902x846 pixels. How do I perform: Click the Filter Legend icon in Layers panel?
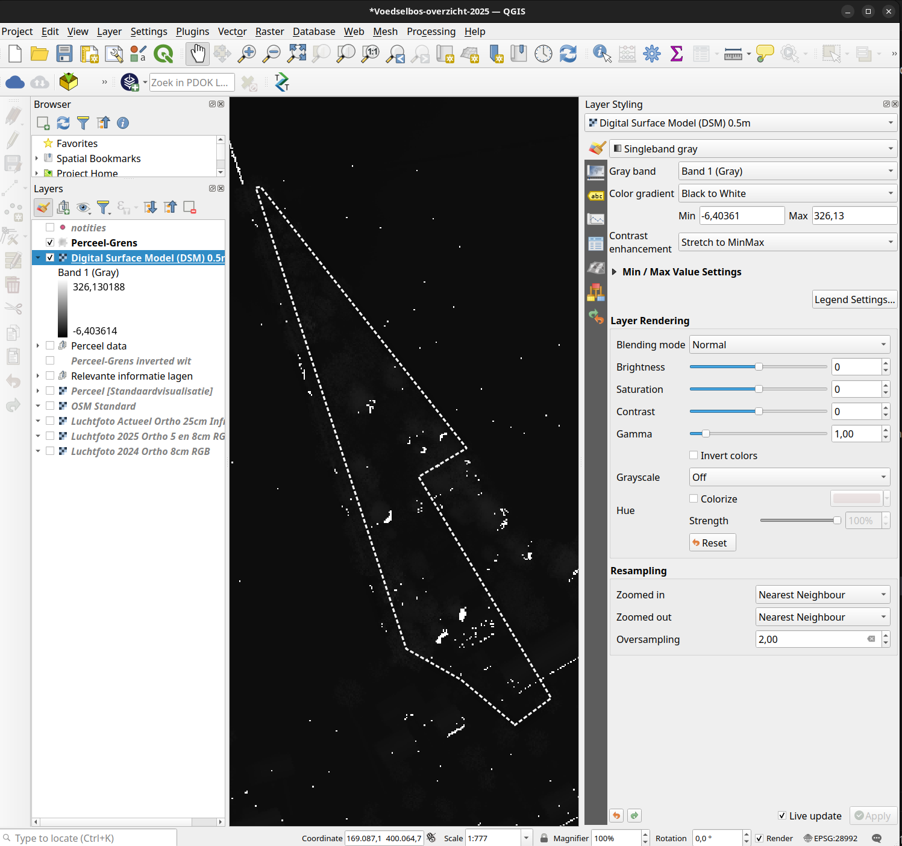(x=104, y=208)
